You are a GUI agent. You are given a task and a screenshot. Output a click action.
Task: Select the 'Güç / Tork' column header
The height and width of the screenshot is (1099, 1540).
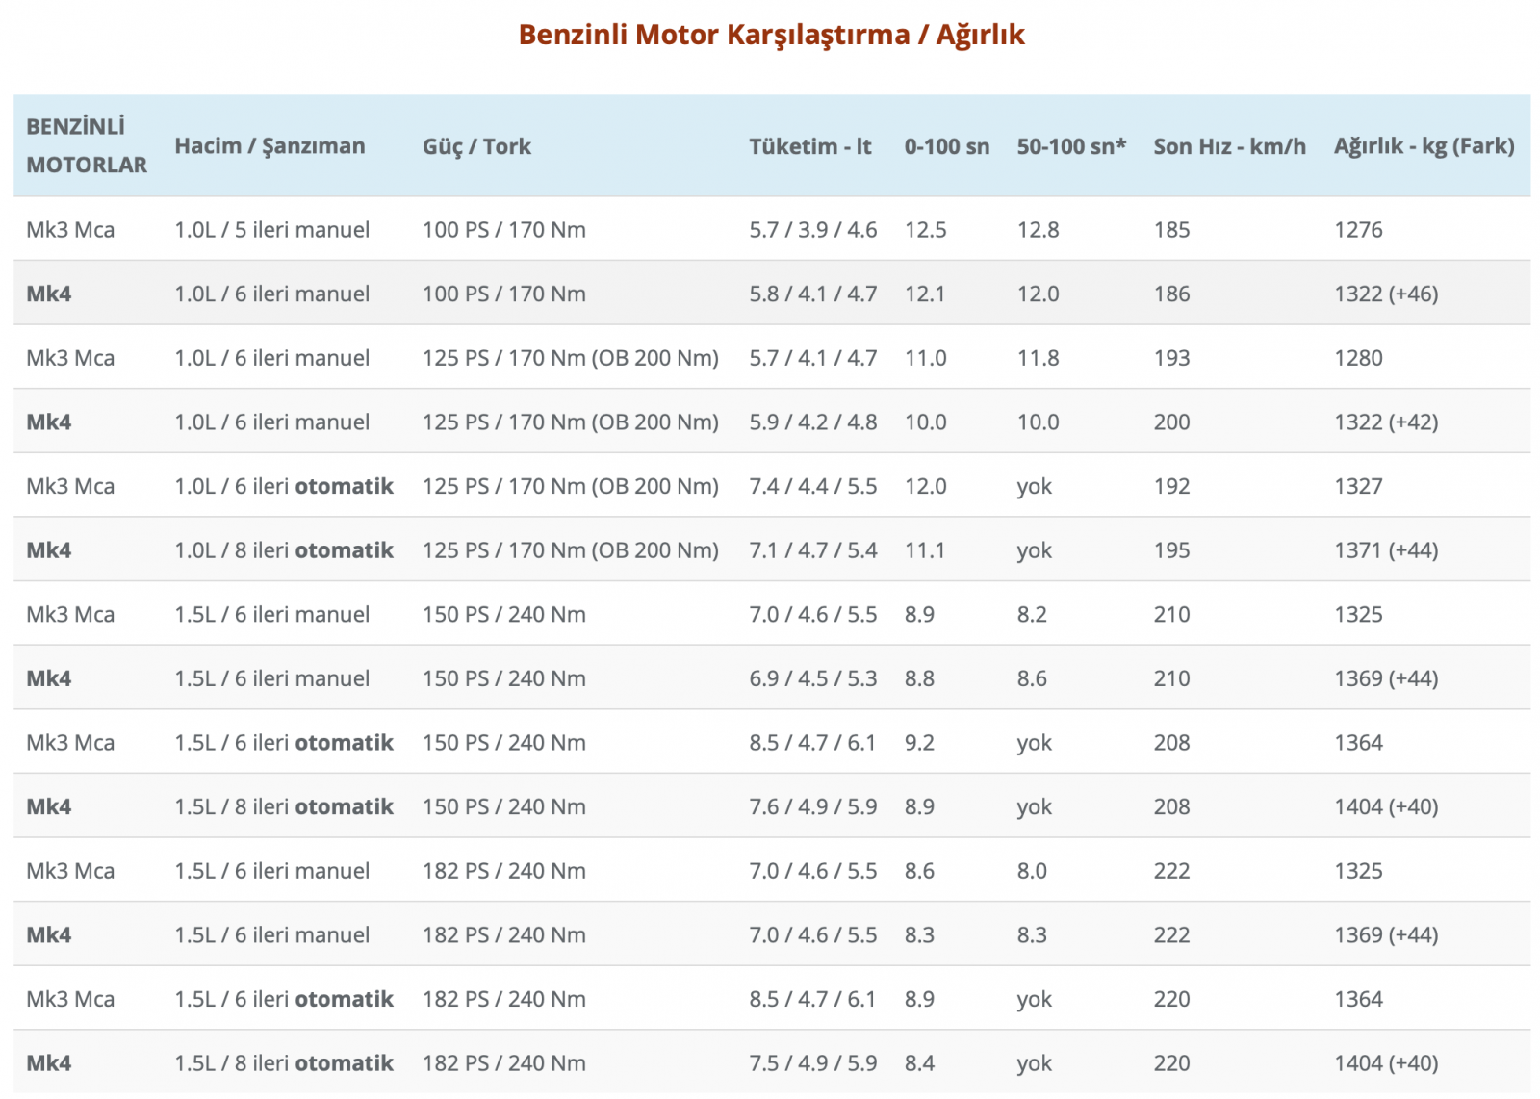coord(476,146)
